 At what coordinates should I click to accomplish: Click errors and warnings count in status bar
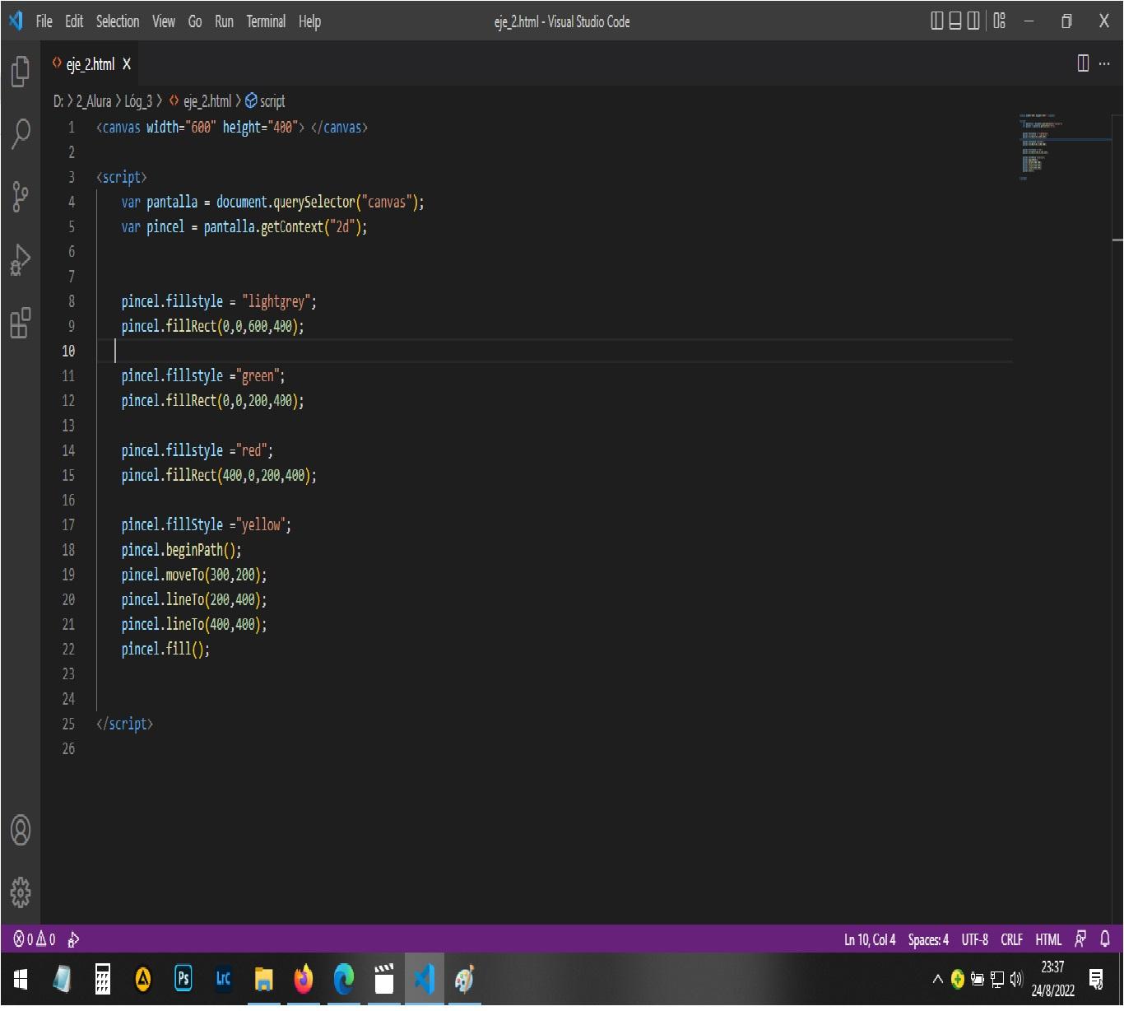point(35,939)
